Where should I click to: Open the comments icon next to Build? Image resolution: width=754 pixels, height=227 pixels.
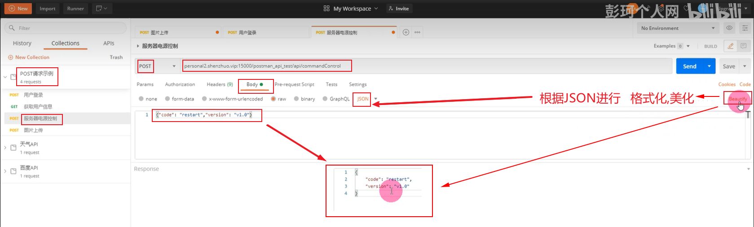point(743,46)
